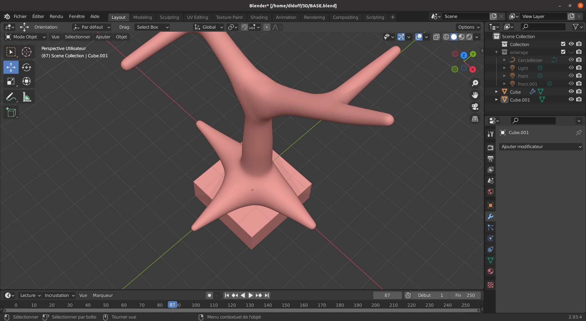Open the Ajouter modificateur dropdown

541,147
